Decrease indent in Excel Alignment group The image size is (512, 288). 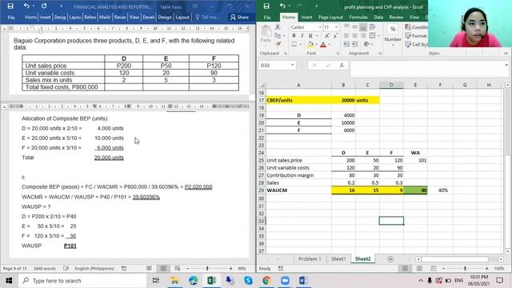(346, 44)
